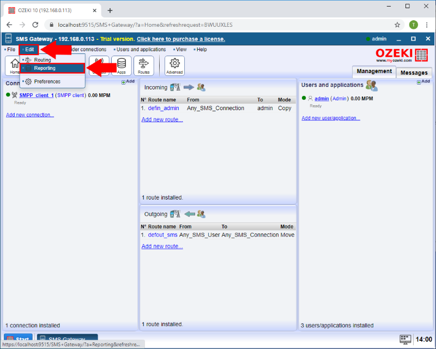This screenshot has width=436, height=349.
Task: Reload the page in browser
Action: point(35,25)
